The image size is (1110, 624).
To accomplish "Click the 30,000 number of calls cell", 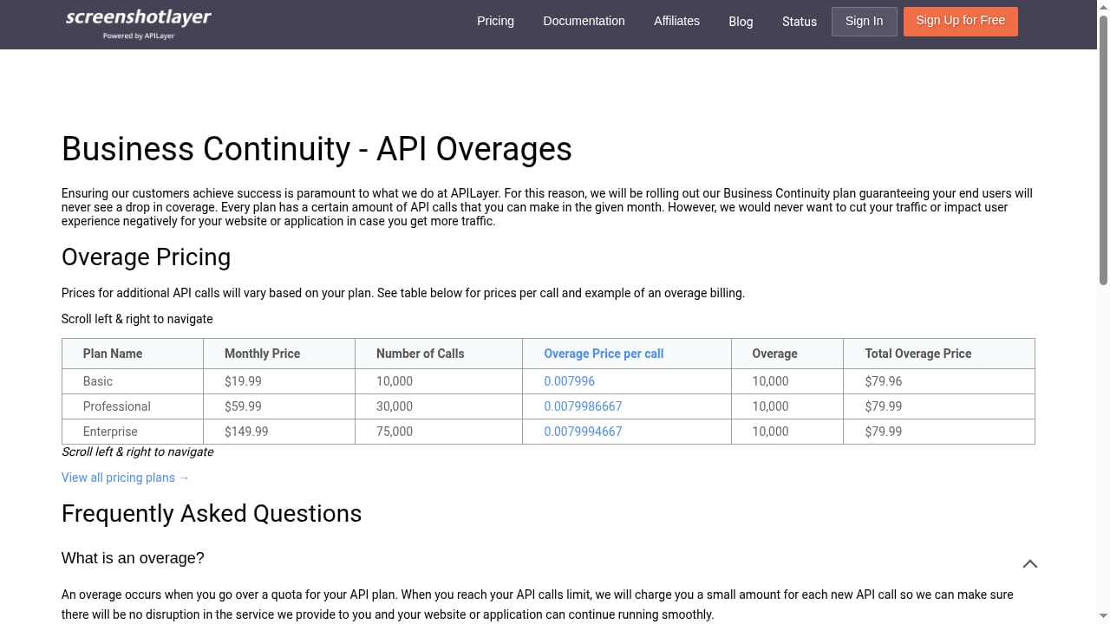I will pyautogui.click(x=439, y=406).
